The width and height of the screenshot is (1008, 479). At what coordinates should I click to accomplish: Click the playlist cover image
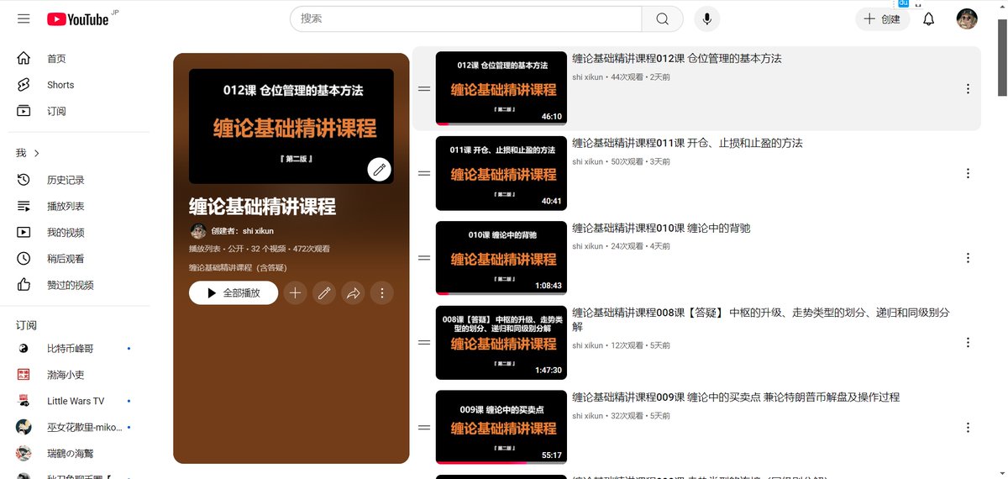click(291, 126)
